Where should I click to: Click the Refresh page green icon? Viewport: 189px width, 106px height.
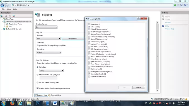[x=175, y=5]
